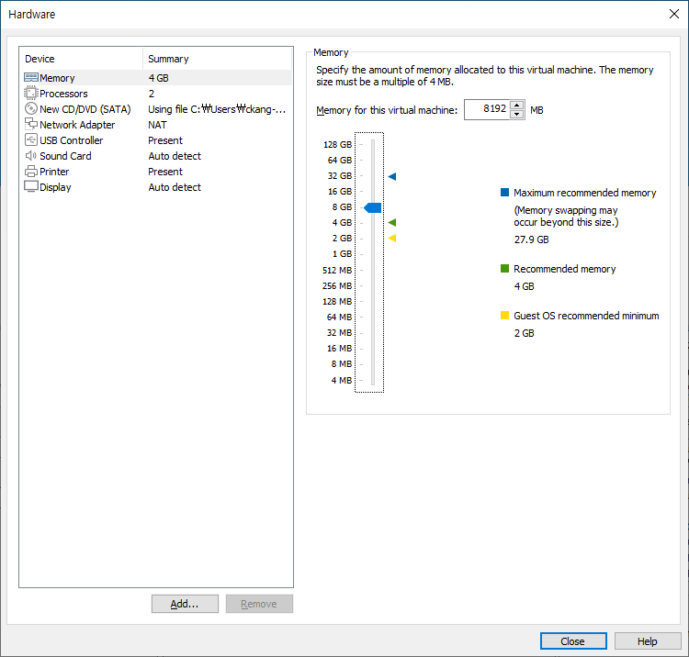
Task: Click the 64 MB slider label
Action: [x=339, y=317]
